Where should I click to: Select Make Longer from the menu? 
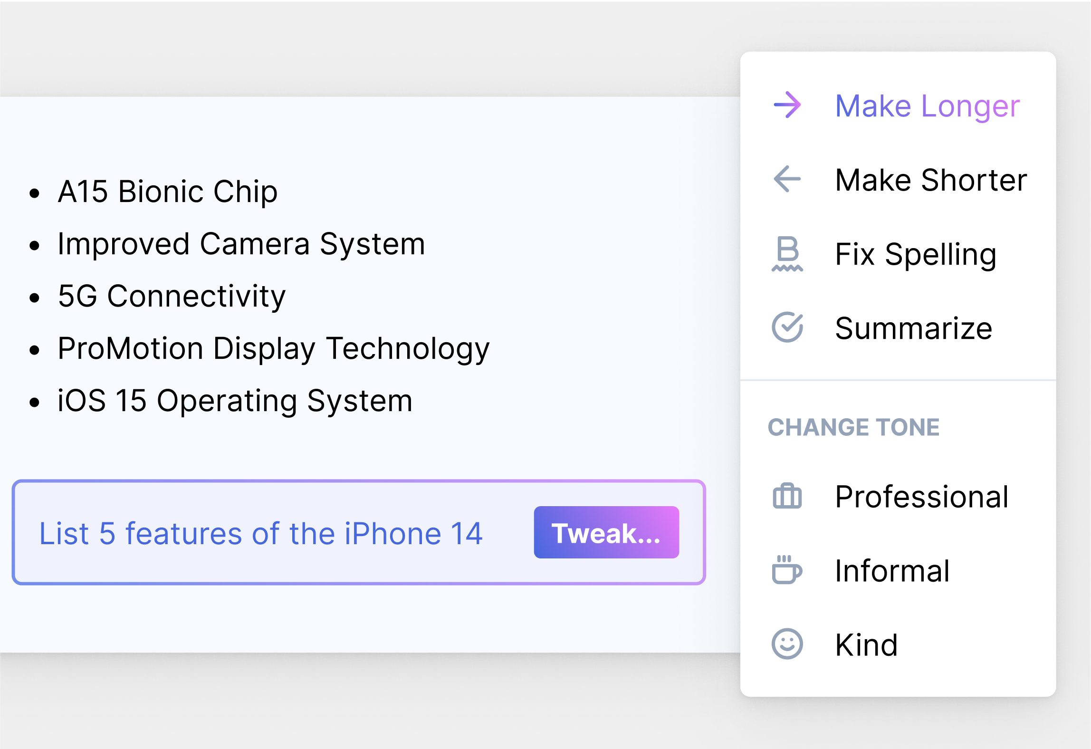(x=898, y=105)
